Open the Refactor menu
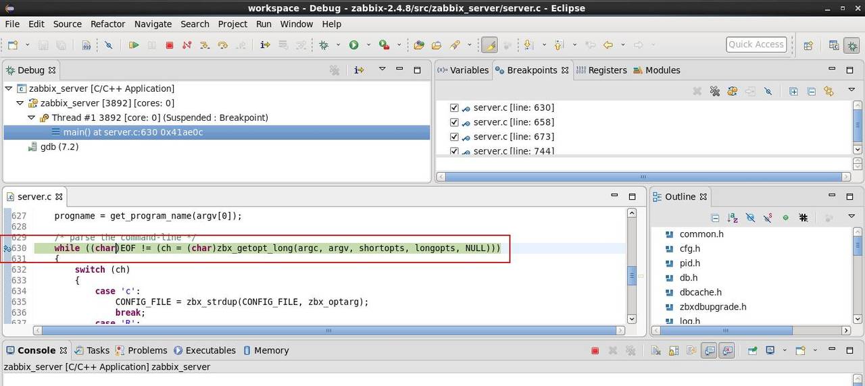The width and height of the screenshot is (865, 386). (107, 24)
